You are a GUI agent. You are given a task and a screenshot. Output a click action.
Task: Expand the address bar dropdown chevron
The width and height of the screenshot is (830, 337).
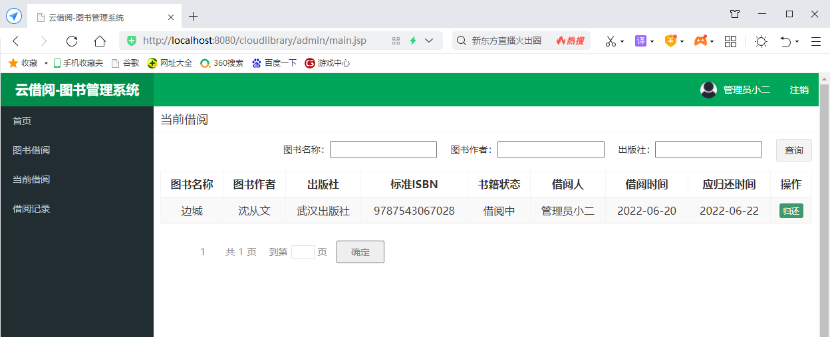click(429, 41)
